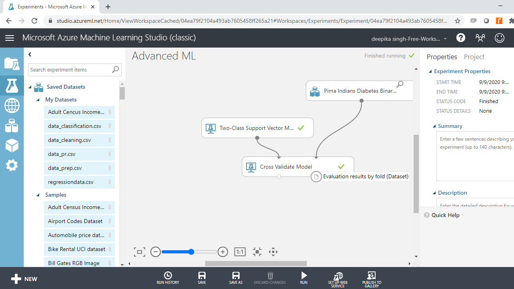Open the Settings gear icon in sidebar
The width and height of the screenshot is (514, 289).
(12, 165)
